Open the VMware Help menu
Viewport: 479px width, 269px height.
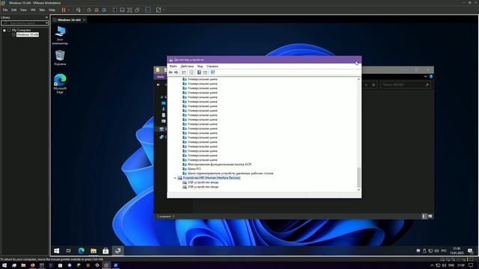tap(52, 10)
